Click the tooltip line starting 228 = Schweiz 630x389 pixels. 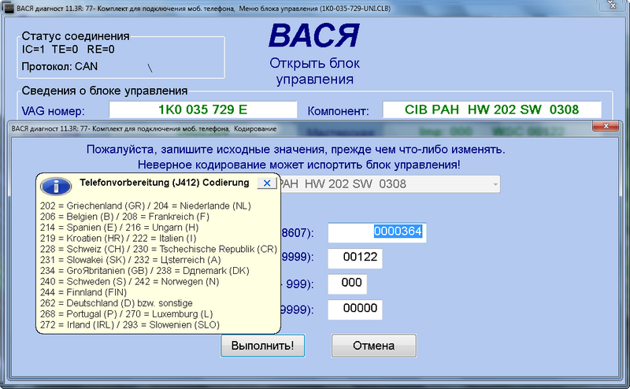(159, 249)
